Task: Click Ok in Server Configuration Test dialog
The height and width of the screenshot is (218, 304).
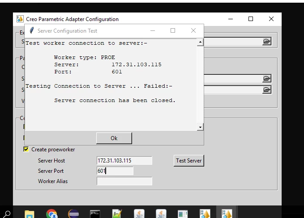Action: [114, 138]
